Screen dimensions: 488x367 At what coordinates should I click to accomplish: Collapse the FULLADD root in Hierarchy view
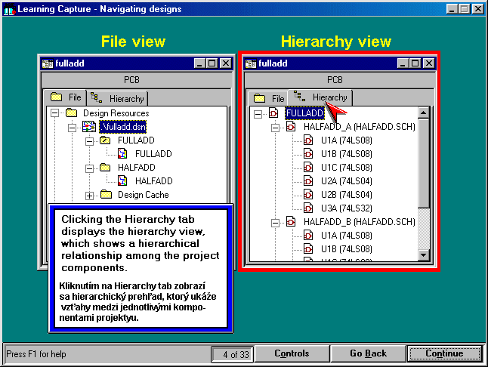258,113
